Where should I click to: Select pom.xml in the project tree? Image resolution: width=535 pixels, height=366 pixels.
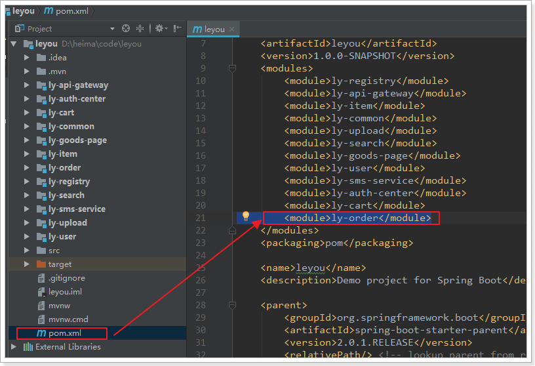point(65,333)
